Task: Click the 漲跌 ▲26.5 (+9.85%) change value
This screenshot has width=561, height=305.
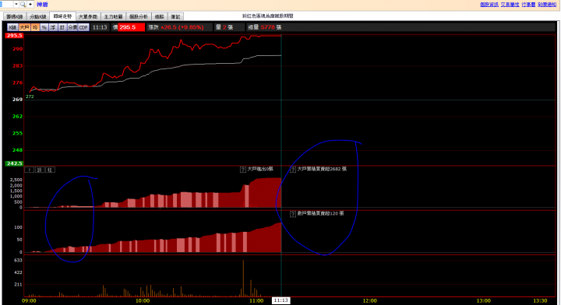Action: pos(175,27)
